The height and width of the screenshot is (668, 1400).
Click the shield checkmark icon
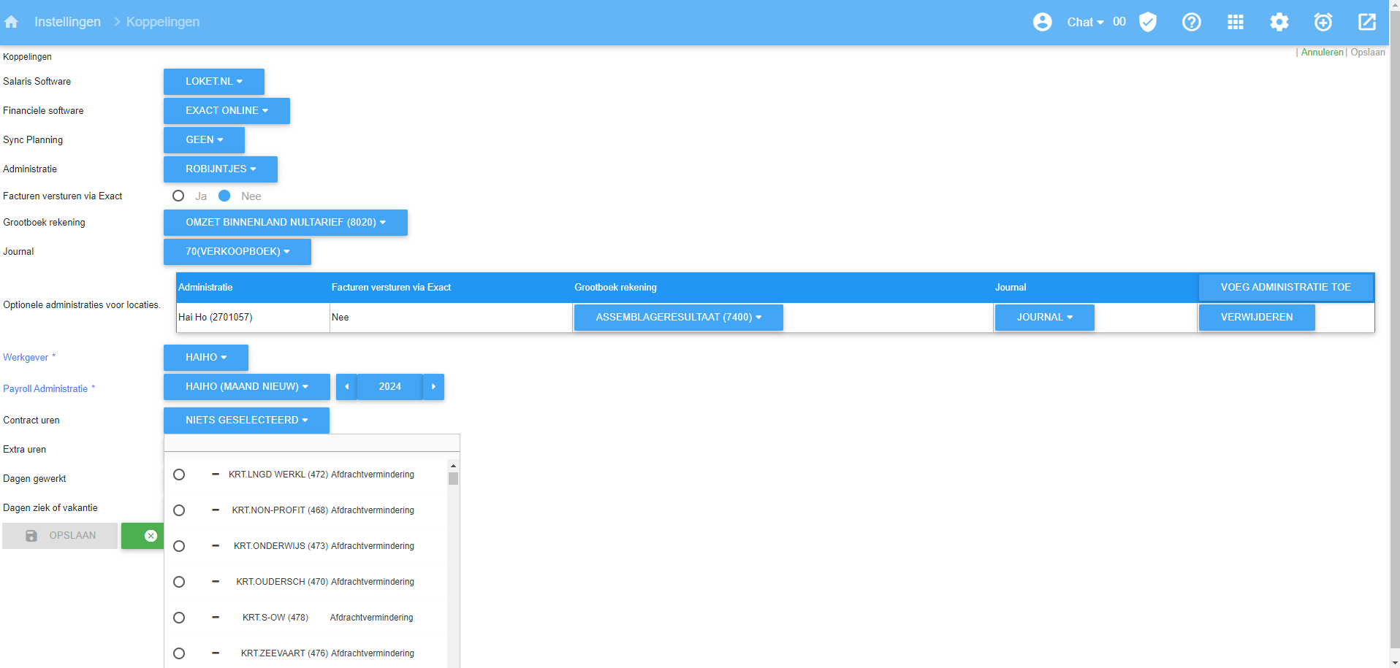(x=1148, y=22)
